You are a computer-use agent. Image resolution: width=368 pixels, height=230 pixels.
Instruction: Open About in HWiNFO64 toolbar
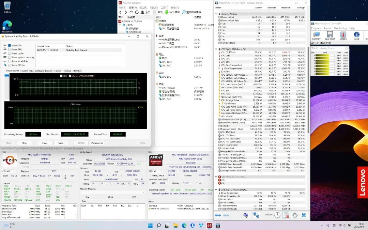[x=356, y=36]
